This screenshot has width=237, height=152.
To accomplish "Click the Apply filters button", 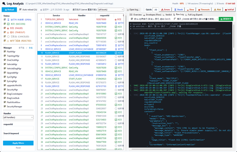I will point(18,143).
